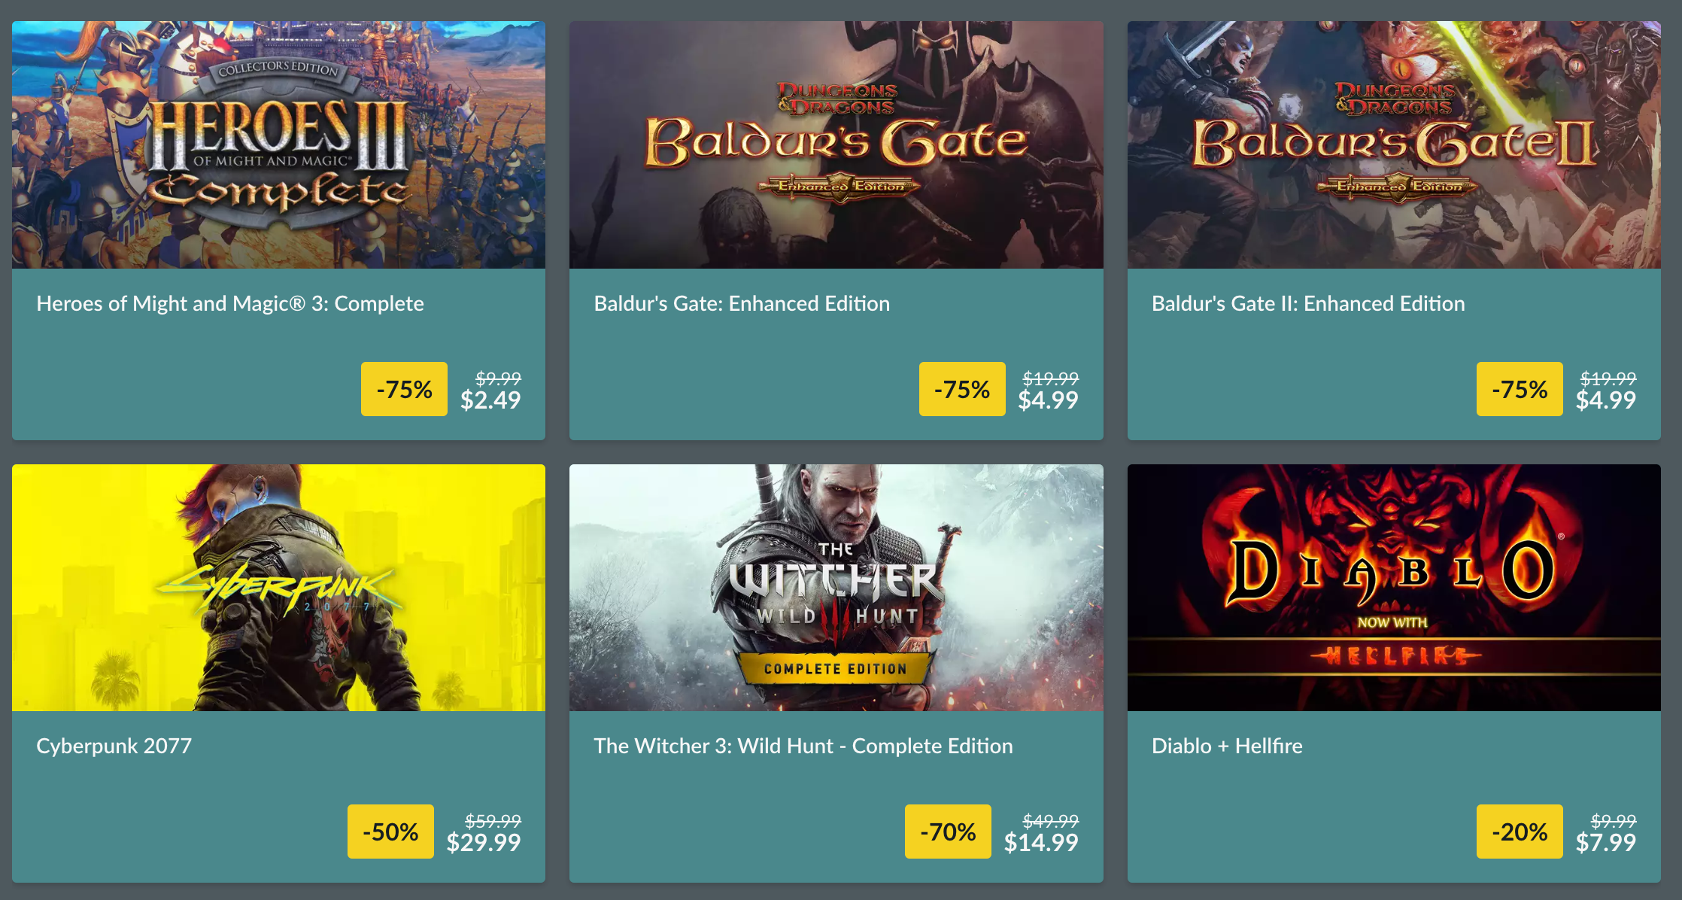The height and width of the screenshot is (900, 1682).
Task: Click the -50% badge on Cyberpunk 2077
Action: [390, 831]
